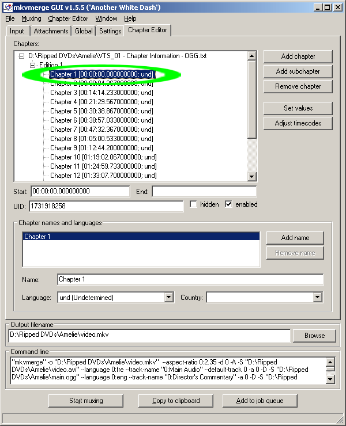Select Chapter 12 at 01:33:07
Image resolution: width=346 pixels, height=426 pixels.
click(103, 176)
